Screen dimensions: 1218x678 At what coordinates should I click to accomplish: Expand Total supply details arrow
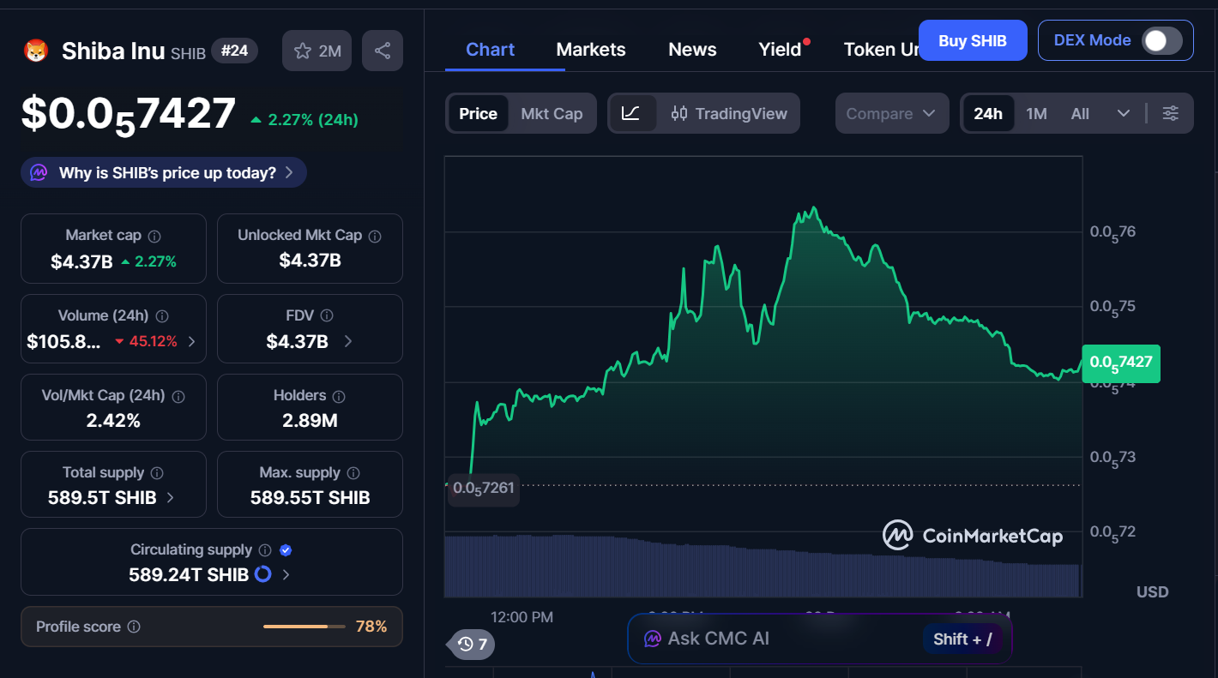pyautogui.click(x=171, y=498)
